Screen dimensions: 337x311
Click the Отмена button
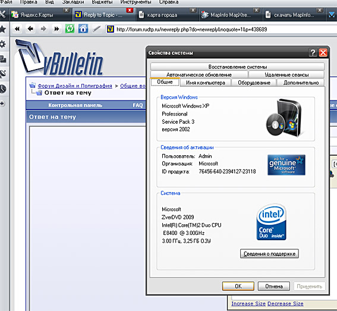click(274, 286)
